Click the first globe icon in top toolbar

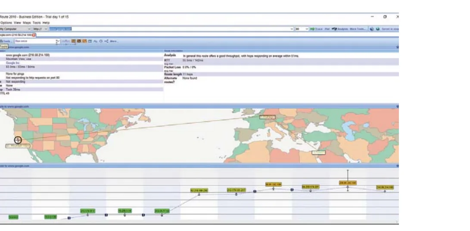(372, 29)
